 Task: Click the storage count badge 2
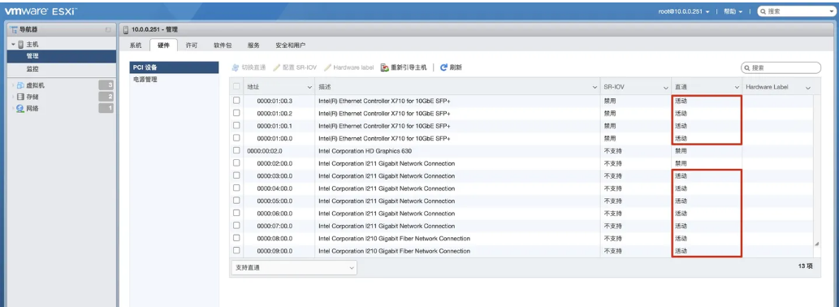pos(106,97)
